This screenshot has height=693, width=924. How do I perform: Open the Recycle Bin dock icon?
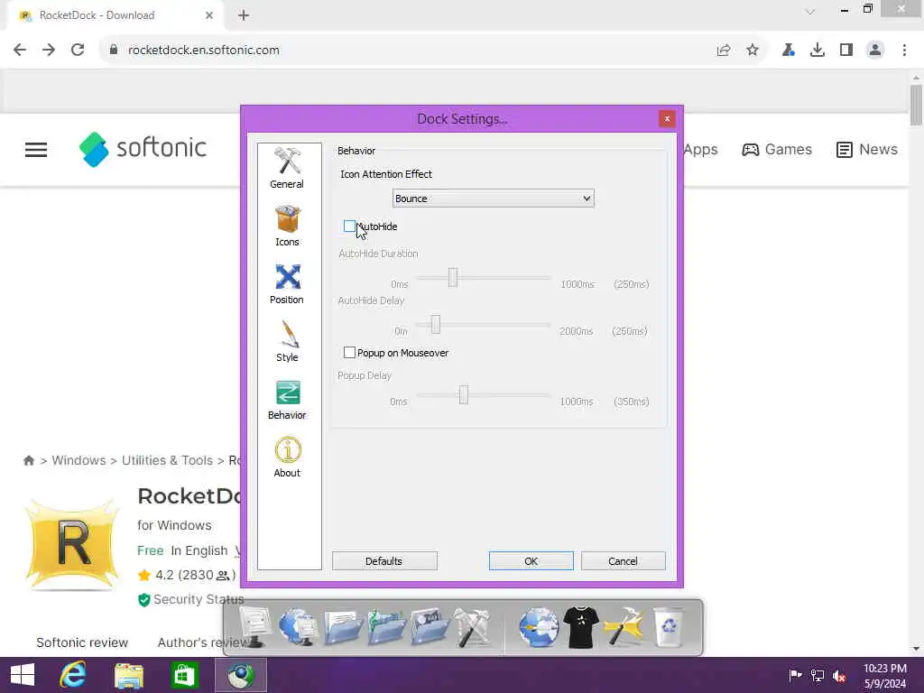(669, 628)
